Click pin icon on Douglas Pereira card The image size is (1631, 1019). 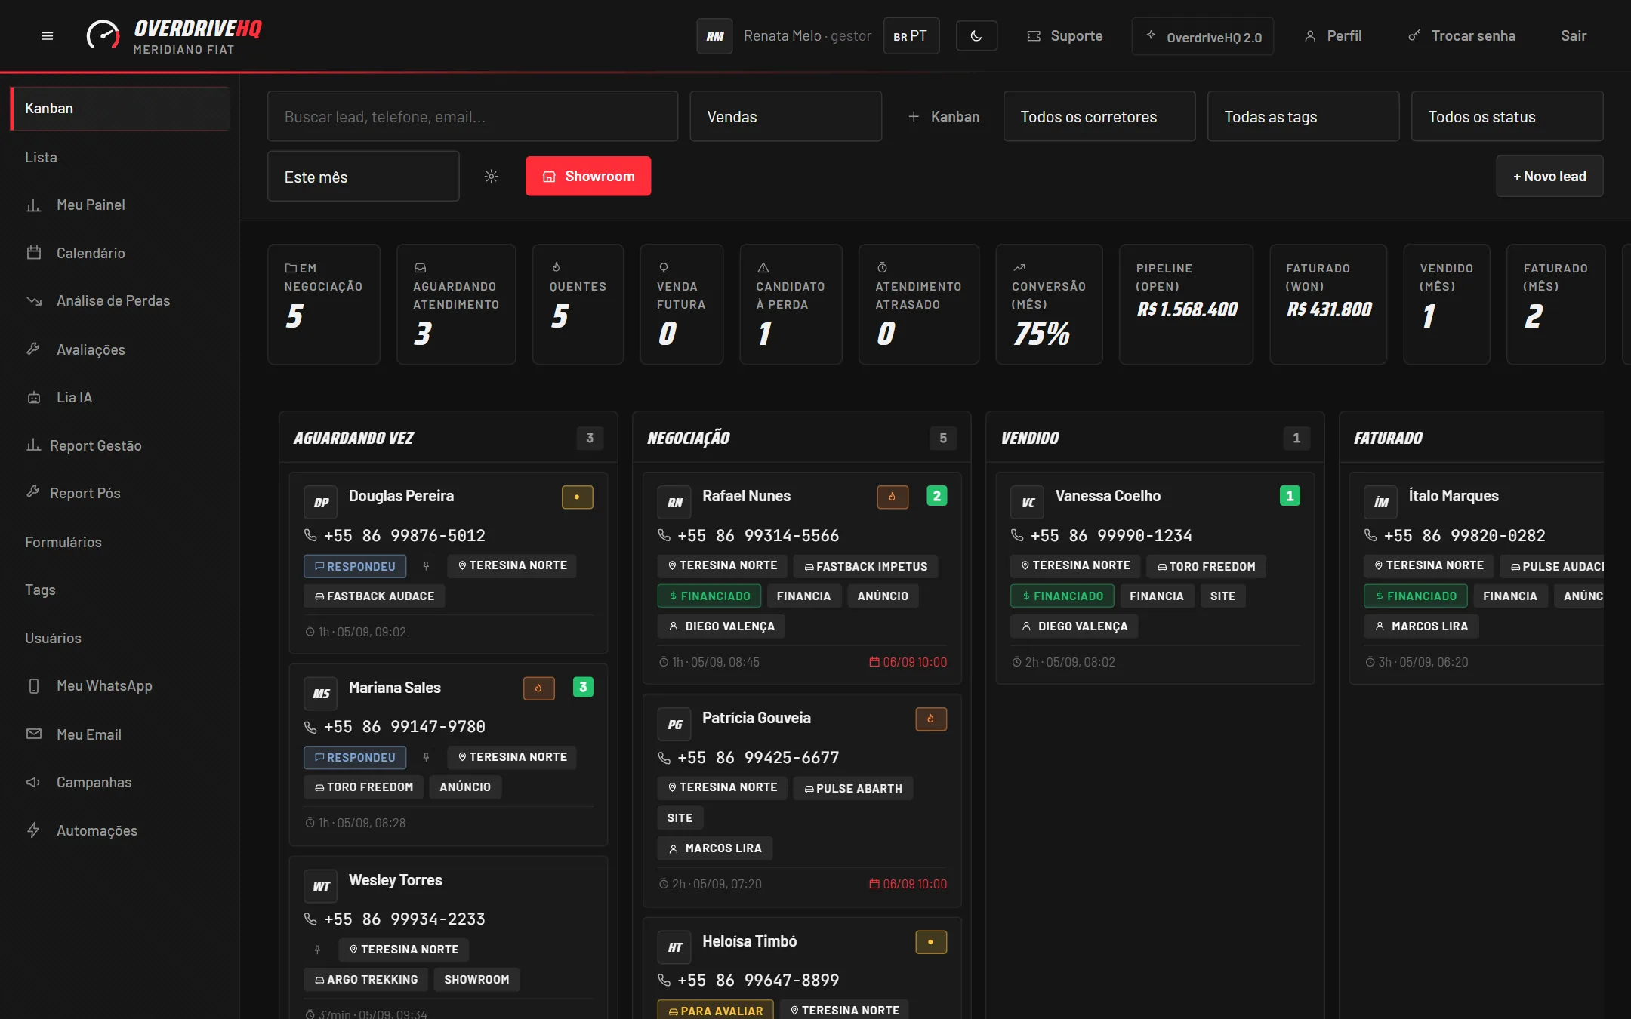click(x=426, y=566)
